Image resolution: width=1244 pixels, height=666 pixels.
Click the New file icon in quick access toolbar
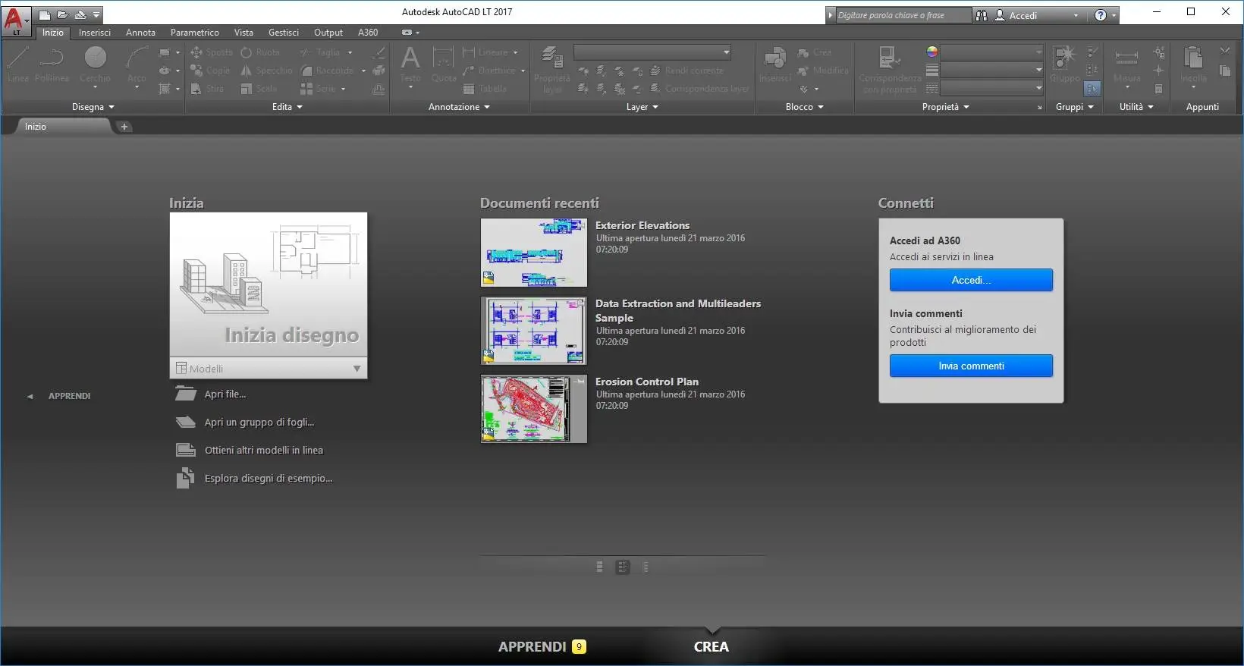tap(45, 14)
